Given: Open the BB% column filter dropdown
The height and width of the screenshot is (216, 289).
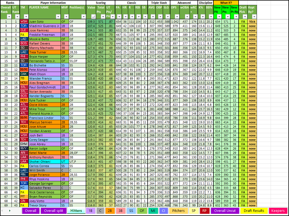Looking at the screenshot, I should coord(211,17).
